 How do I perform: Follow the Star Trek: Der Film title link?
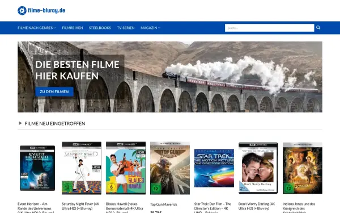tap(212, 208)
